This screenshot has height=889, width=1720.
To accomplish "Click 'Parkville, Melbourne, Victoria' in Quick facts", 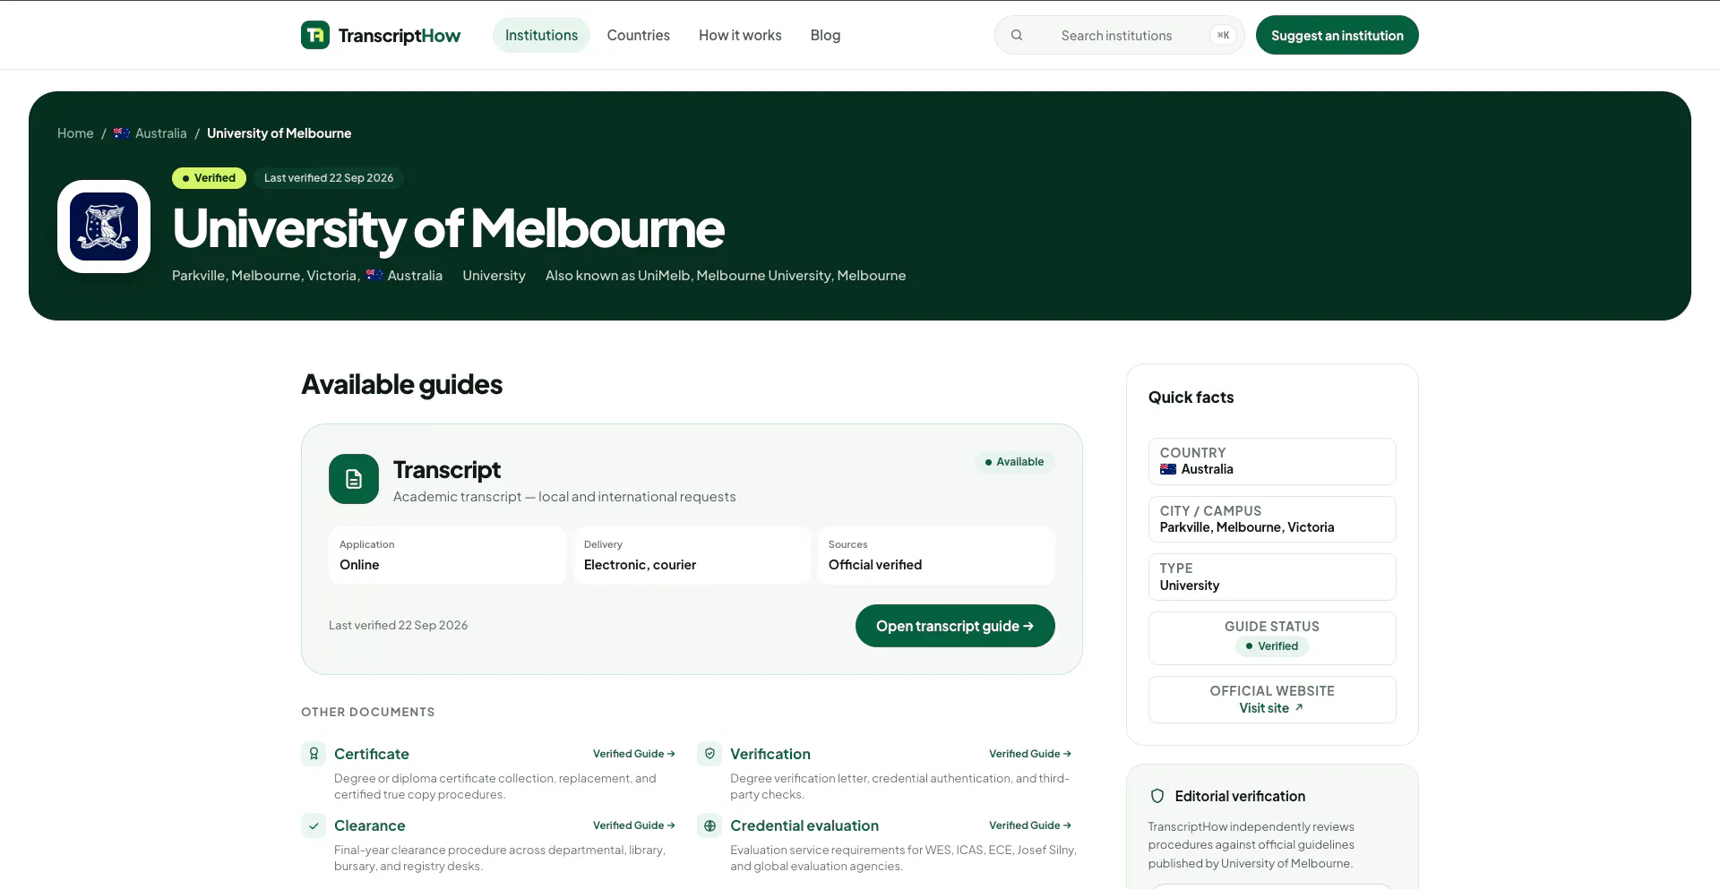I will point(1247,527).
